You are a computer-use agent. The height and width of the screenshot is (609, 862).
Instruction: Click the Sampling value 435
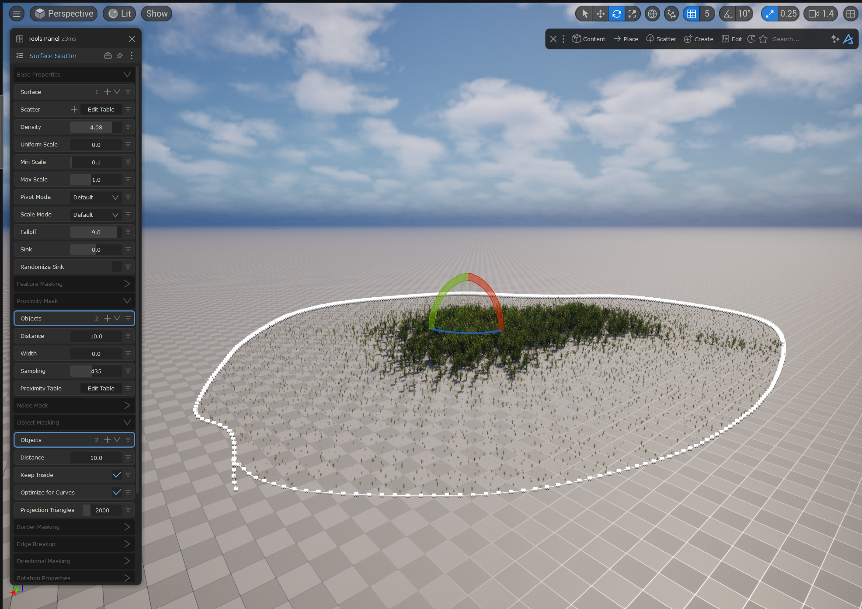(x=96, y=371)
